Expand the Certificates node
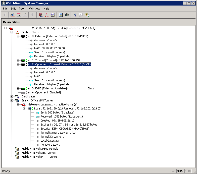This screenshot has width=197, height=174. click(x=12, y=96)
